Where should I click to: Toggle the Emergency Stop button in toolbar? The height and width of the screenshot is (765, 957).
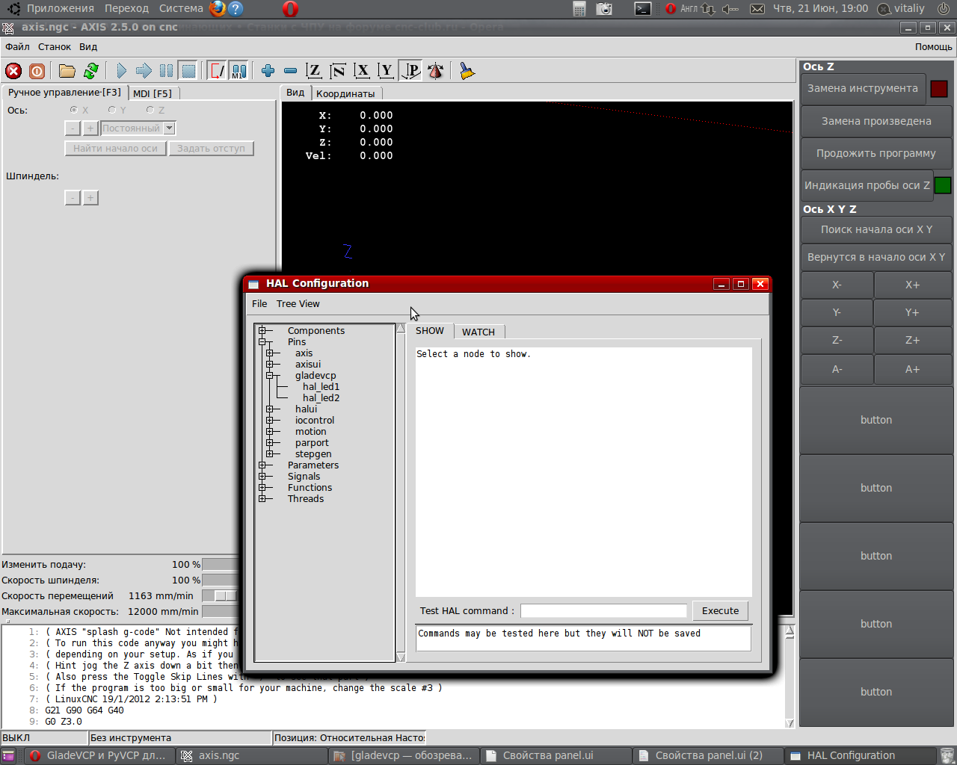[13, 71]
